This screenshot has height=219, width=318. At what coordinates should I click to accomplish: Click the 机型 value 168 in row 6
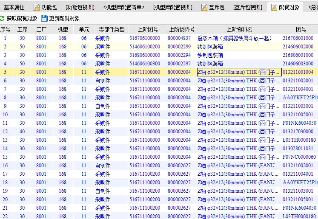tap(63, 81)
